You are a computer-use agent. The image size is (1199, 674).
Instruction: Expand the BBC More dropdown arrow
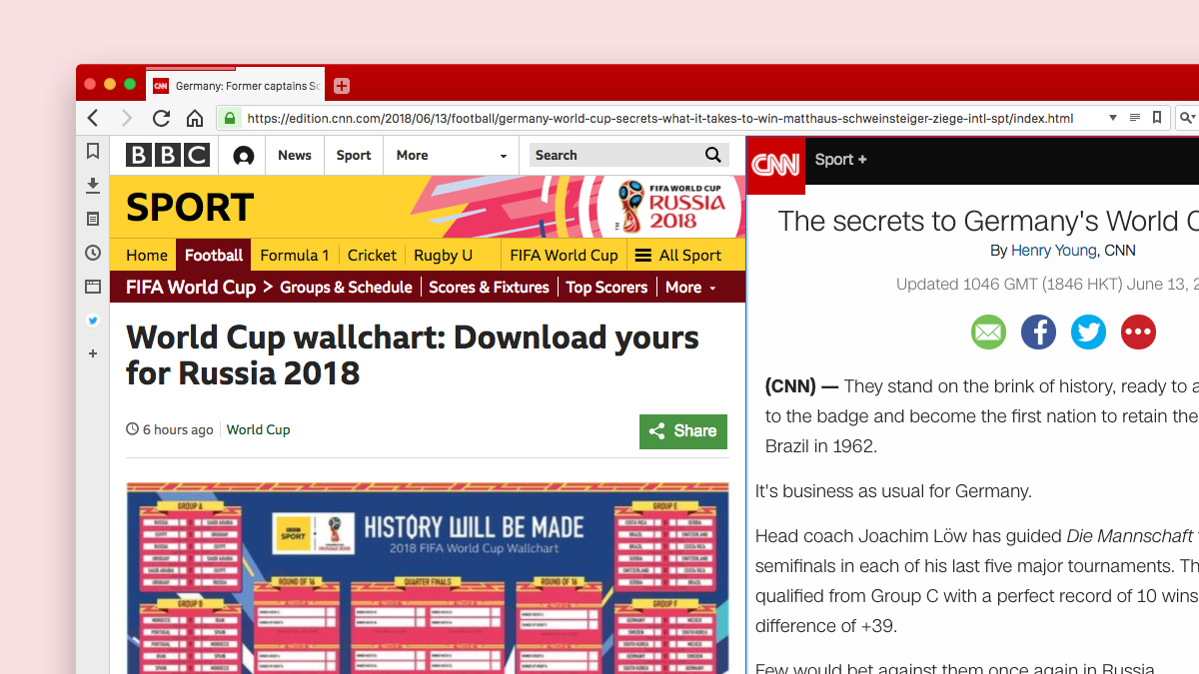(x=504, y=156)
